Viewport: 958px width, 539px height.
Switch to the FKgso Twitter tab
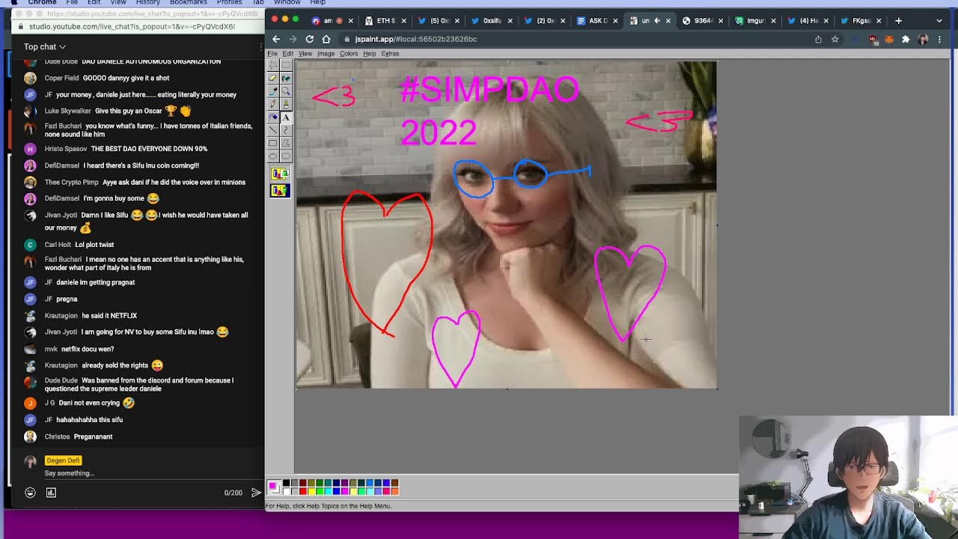pos(861,21)
